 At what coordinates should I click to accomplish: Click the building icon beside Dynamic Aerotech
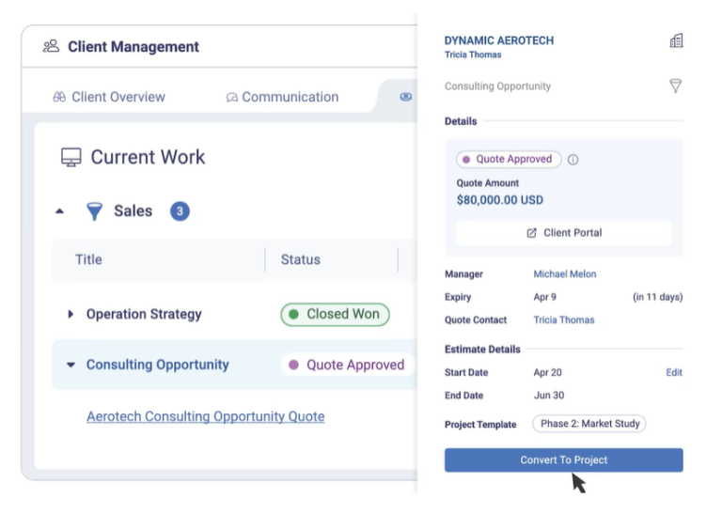(x=676, y=40)
